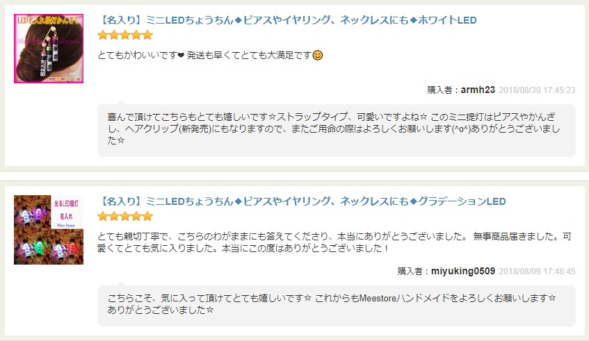Click the 2018/08/30 17:45:23 timestamp

(x=537, y=90)
